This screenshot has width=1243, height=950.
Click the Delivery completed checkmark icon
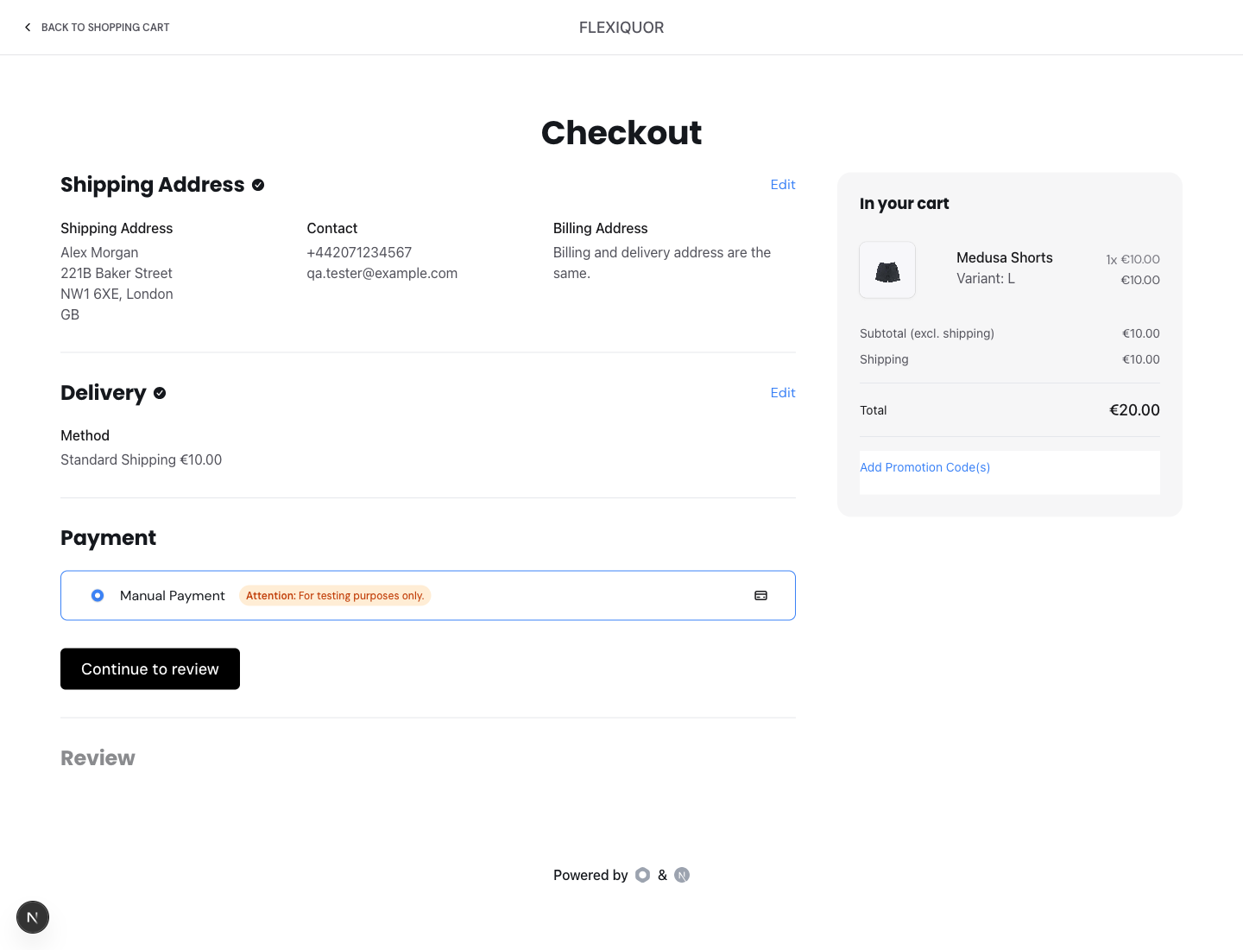click(x=160, y=393)
